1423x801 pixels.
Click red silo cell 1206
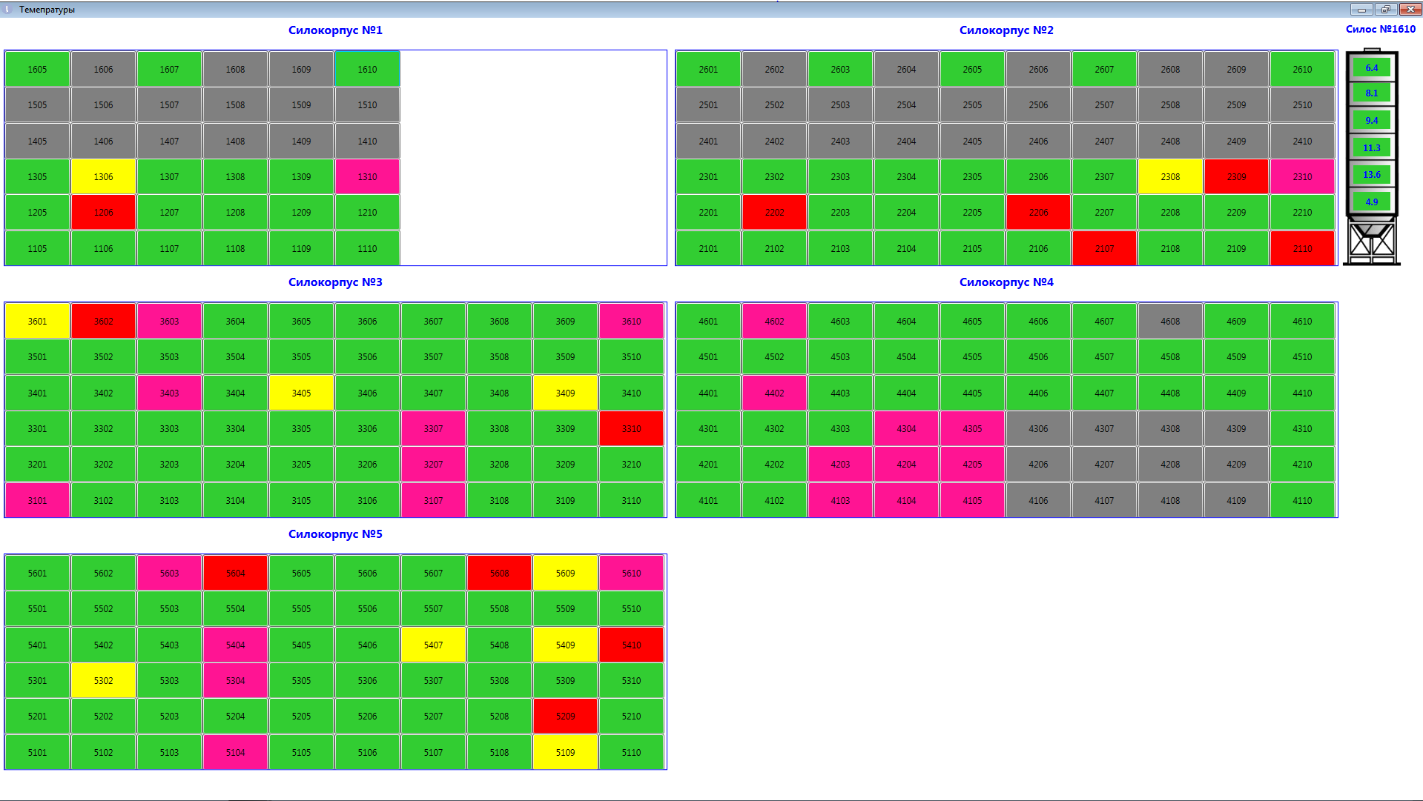tap(103, 212)
